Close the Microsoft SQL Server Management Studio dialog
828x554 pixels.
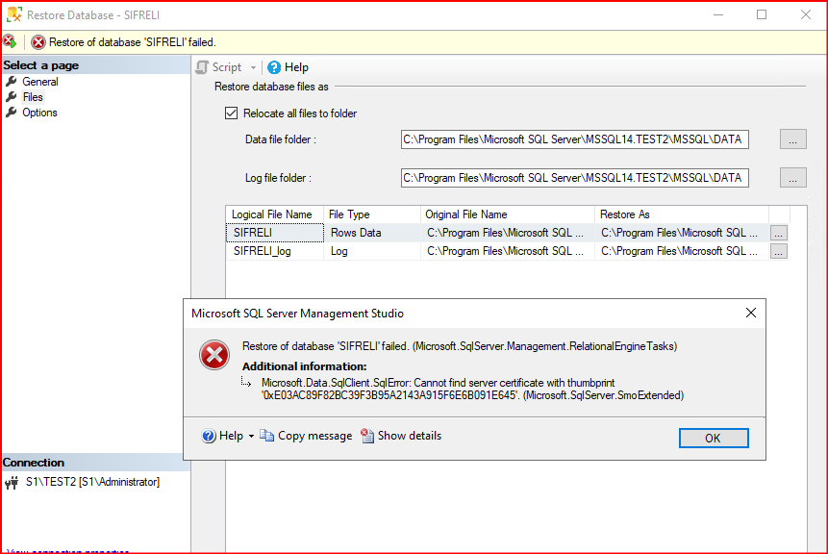coord(751,313)
